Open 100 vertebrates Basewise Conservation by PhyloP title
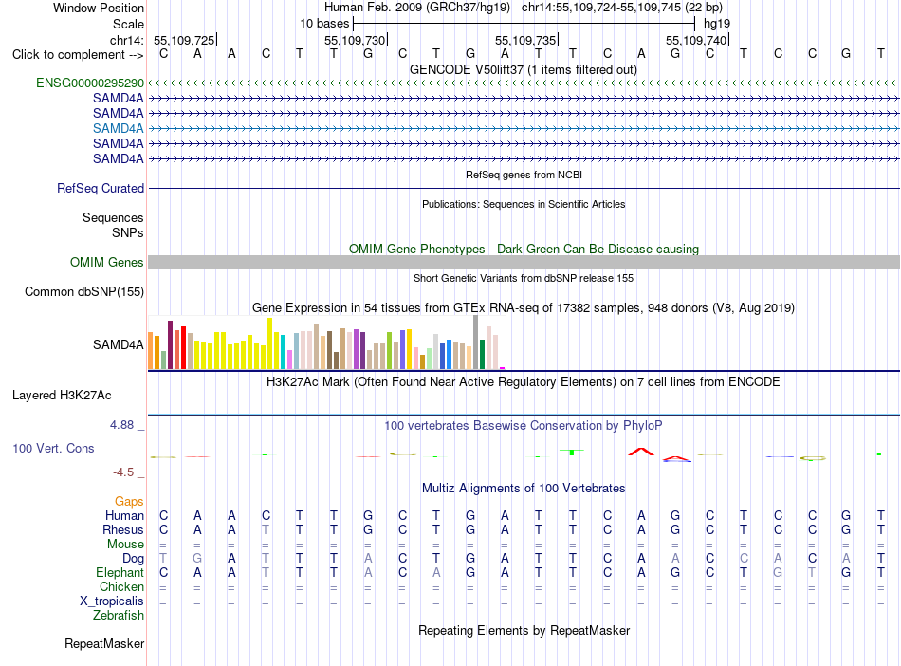The width and height of the screenshot is (901, 666). tap(524, 425)
